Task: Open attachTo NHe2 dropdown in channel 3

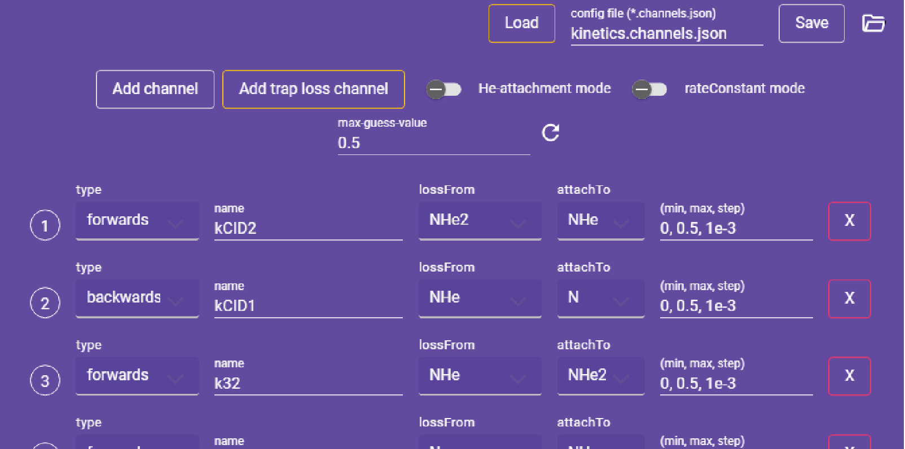Action: [600, 376]
